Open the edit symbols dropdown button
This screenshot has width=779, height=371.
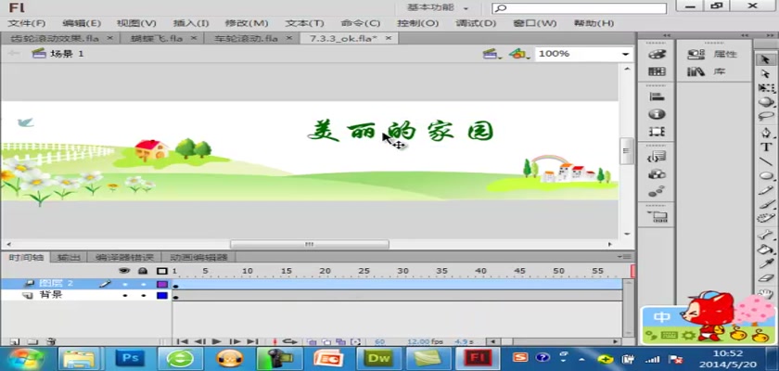[x=518, y=55]
